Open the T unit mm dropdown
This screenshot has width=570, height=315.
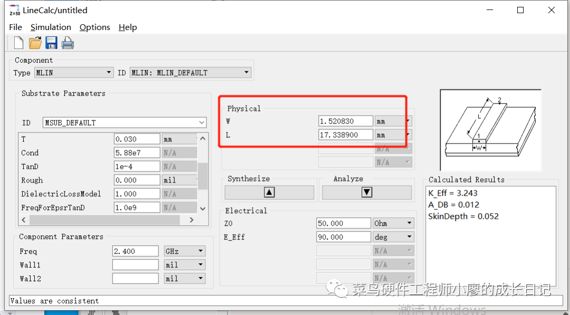click(x=179, y=139)
